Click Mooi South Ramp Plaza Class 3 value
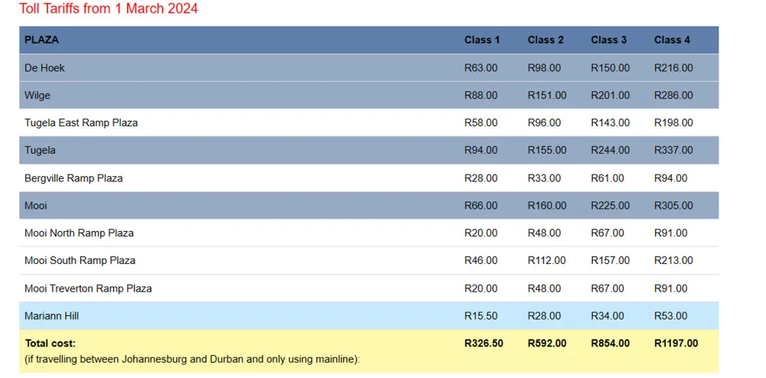Image resolution: width=766 pixels, height=378 pixels. tap(610, 260)
